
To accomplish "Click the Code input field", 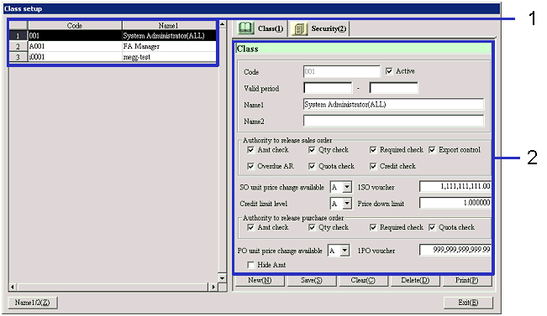I will (x=341, y=72).
